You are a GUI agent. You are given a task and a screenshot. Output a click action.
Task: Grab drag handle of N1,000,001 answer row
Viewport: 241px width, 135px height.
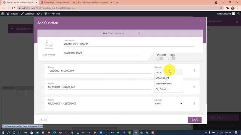(x=43, y=87)
